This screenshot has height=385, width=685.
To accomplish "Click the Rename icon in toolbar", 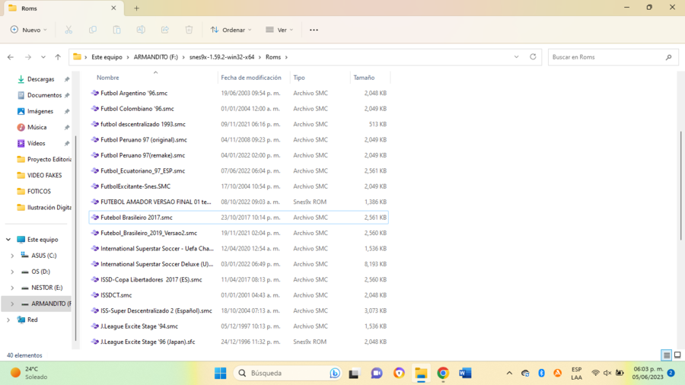I will tap(141, 30).
